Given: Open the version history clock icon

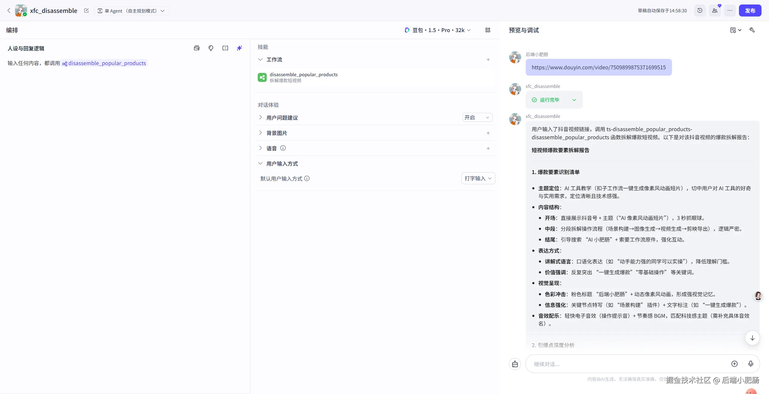Looking at the screenshot, I should pyautogui.click(x=700, y=11).
